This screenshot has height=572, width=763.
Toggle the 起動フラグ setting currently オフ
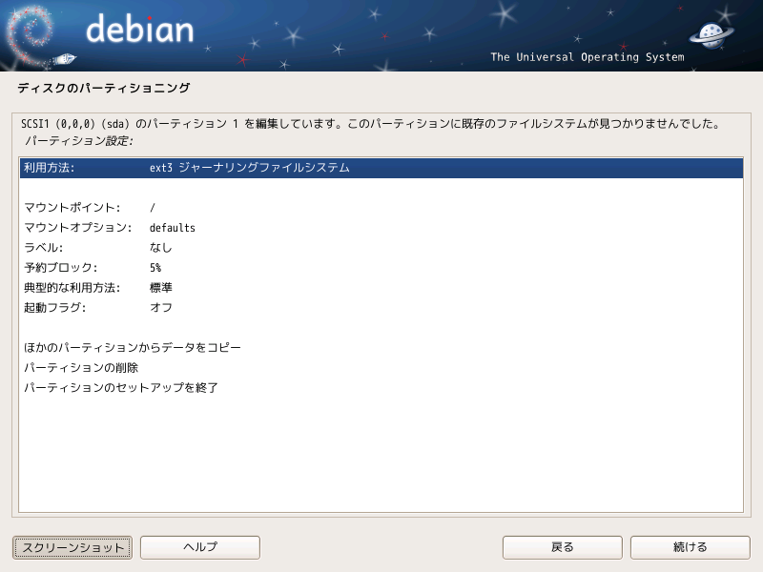[x=381, y=307]
